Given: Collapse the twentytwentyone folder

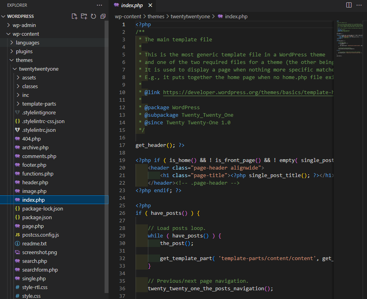Looking at the screenshot, I should pyautogui.click(x=39, y=69).
